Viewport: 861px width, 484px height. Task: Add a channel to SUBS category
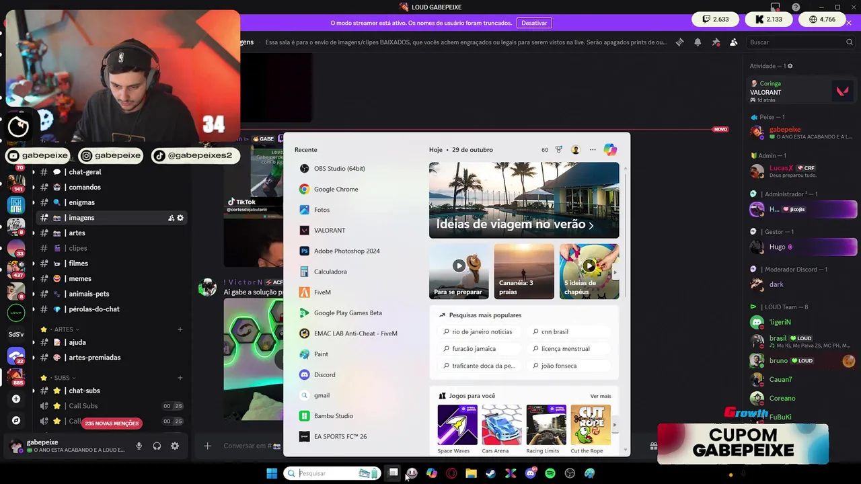[x=180, y=378]
